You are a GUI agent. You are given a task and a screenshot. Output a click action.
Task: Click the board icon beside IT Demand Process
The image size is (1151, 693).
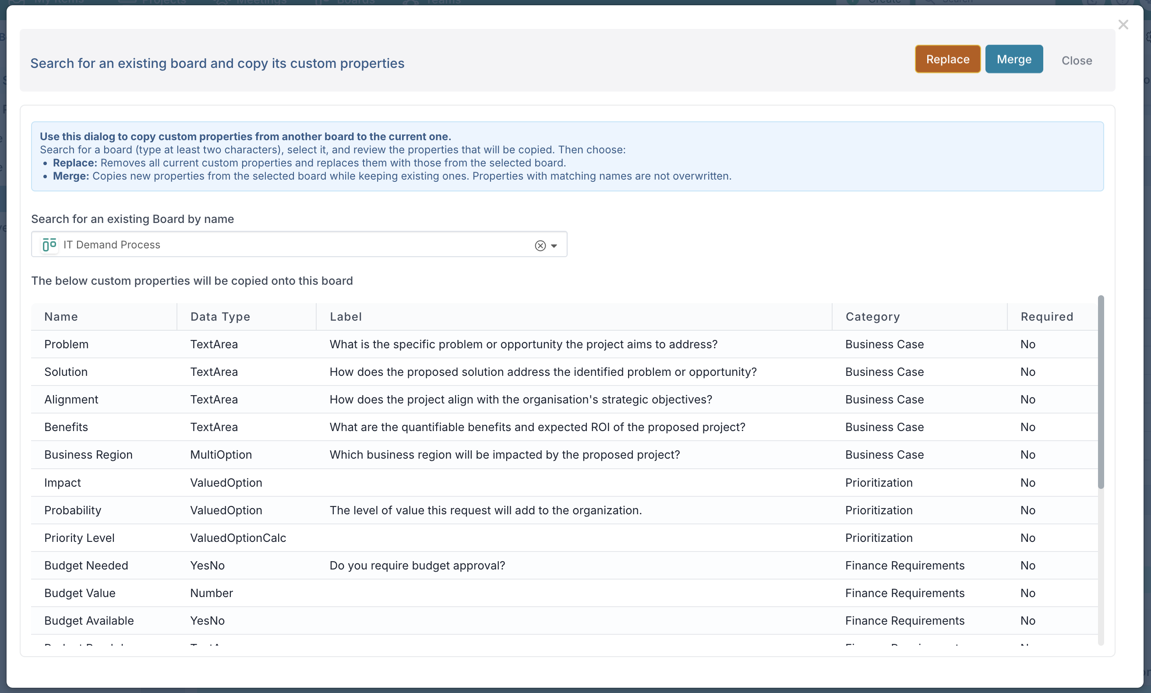pyautogui.click(x=49, y=245)
